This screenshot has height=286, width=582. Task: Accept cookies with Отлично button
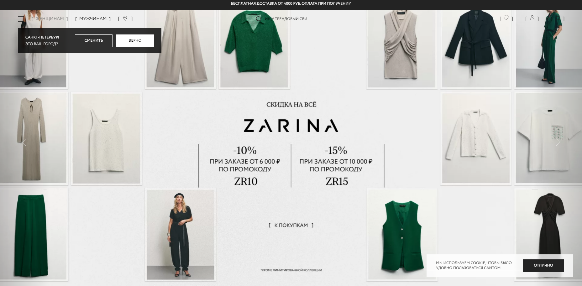[x=543, y=266]
